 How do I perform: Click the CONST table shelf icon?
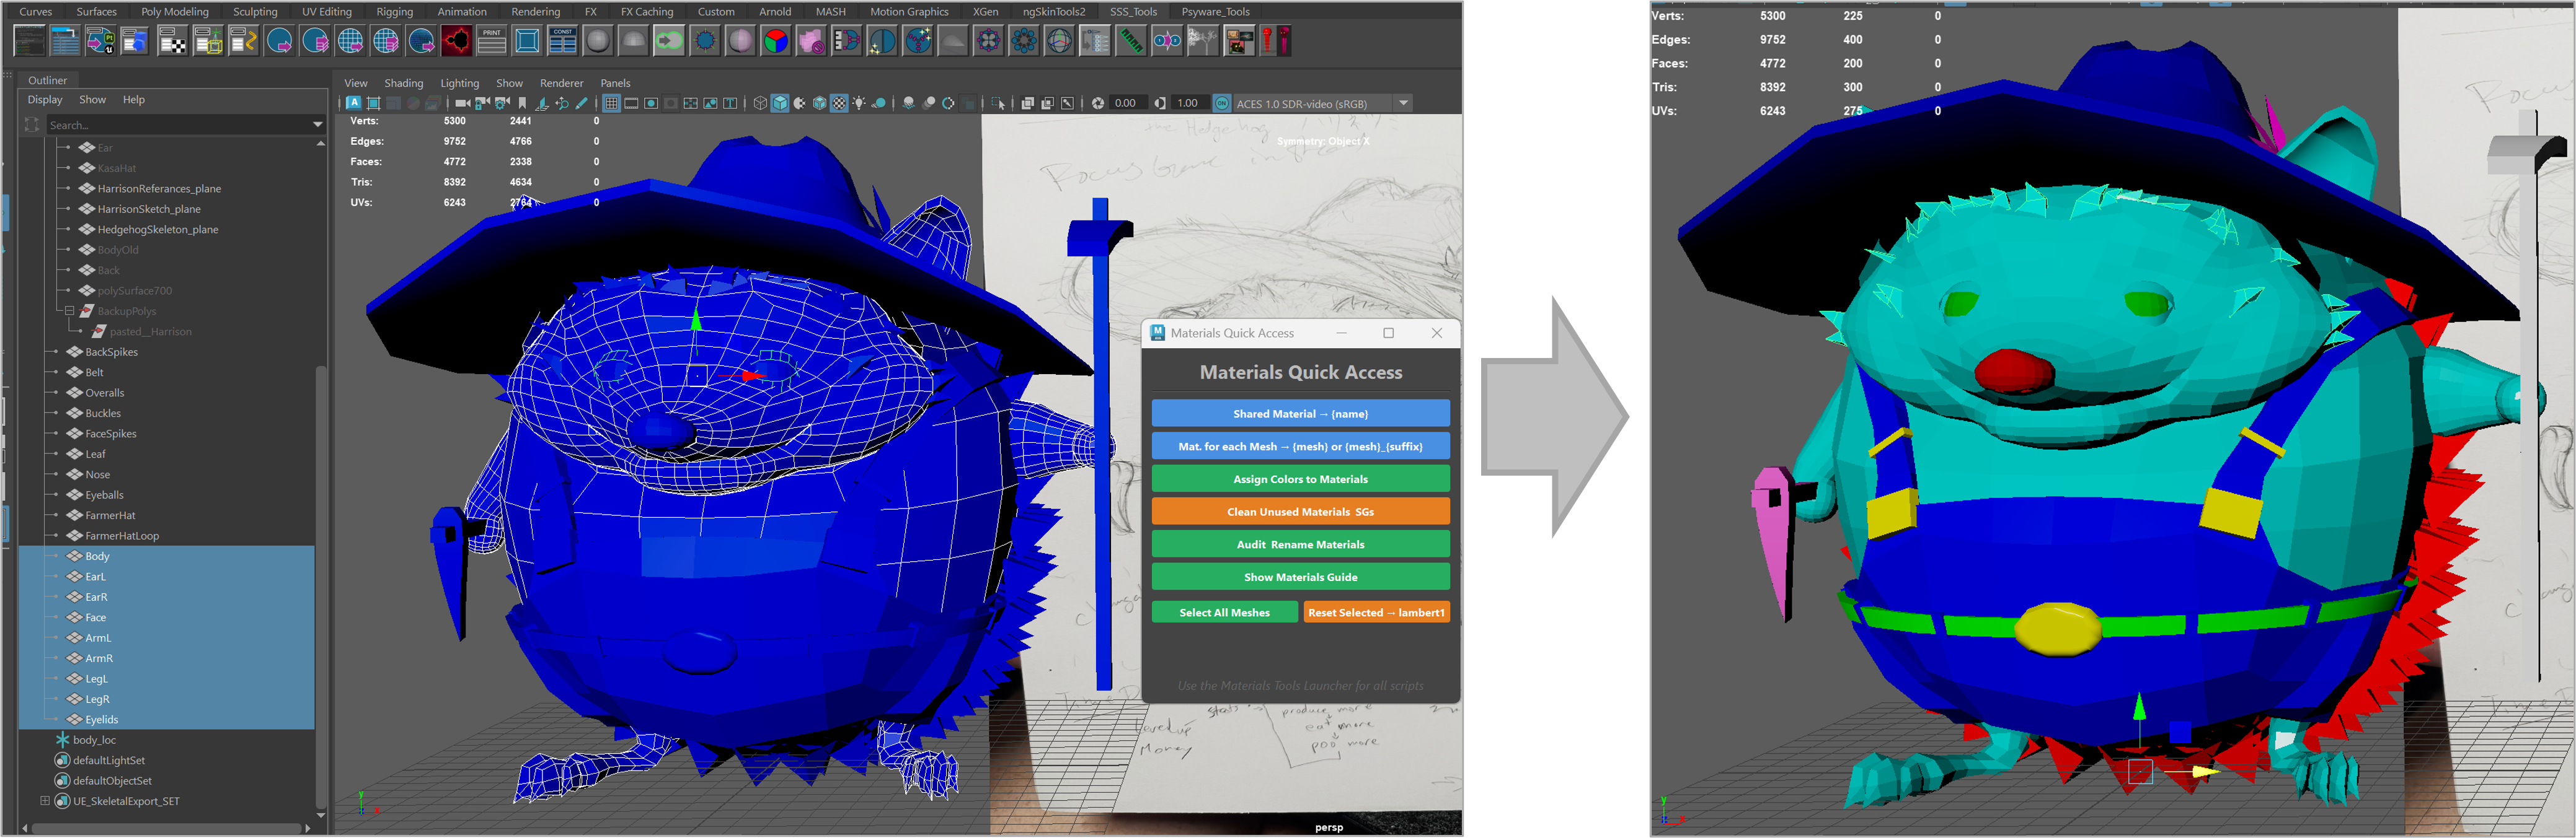click(563, 41)
